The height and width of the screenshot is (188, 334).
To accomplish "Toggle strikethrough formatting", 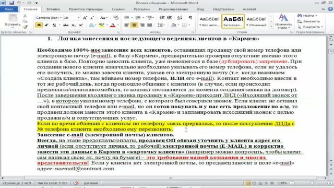I will click(x=66, y=25).
